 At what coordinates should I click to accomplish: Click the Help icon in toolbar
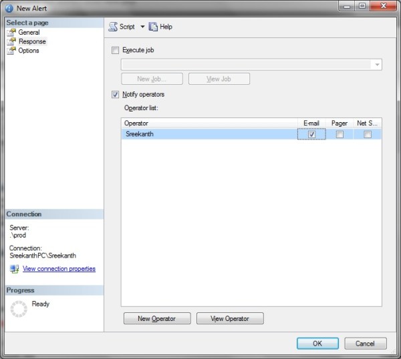[153, 27]
